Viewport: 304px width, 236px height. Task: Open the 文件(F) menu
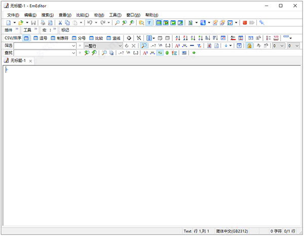[x=13, y=15]
